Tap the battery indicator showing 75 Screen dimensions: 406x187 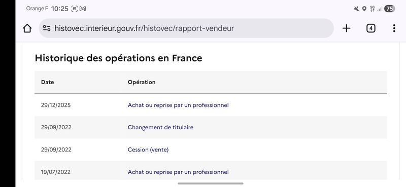(390, 9)
